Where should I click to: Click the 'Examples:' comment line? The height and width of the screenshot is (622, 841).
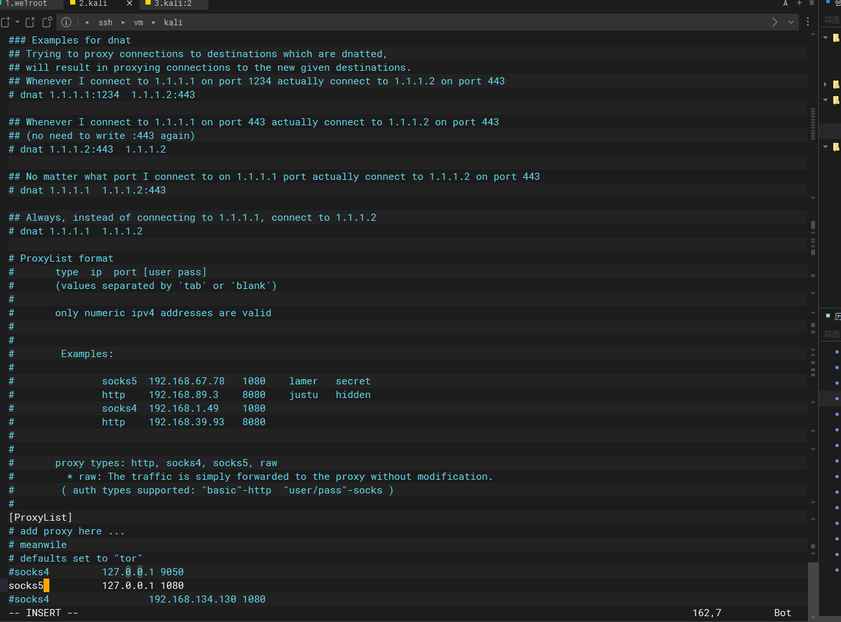point(87,354)
